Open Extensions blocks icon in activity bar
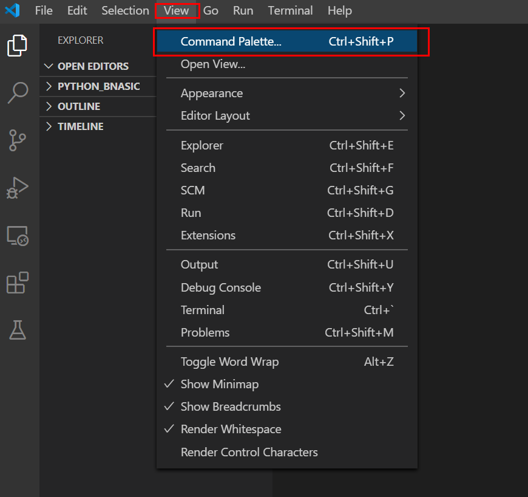 18,283
